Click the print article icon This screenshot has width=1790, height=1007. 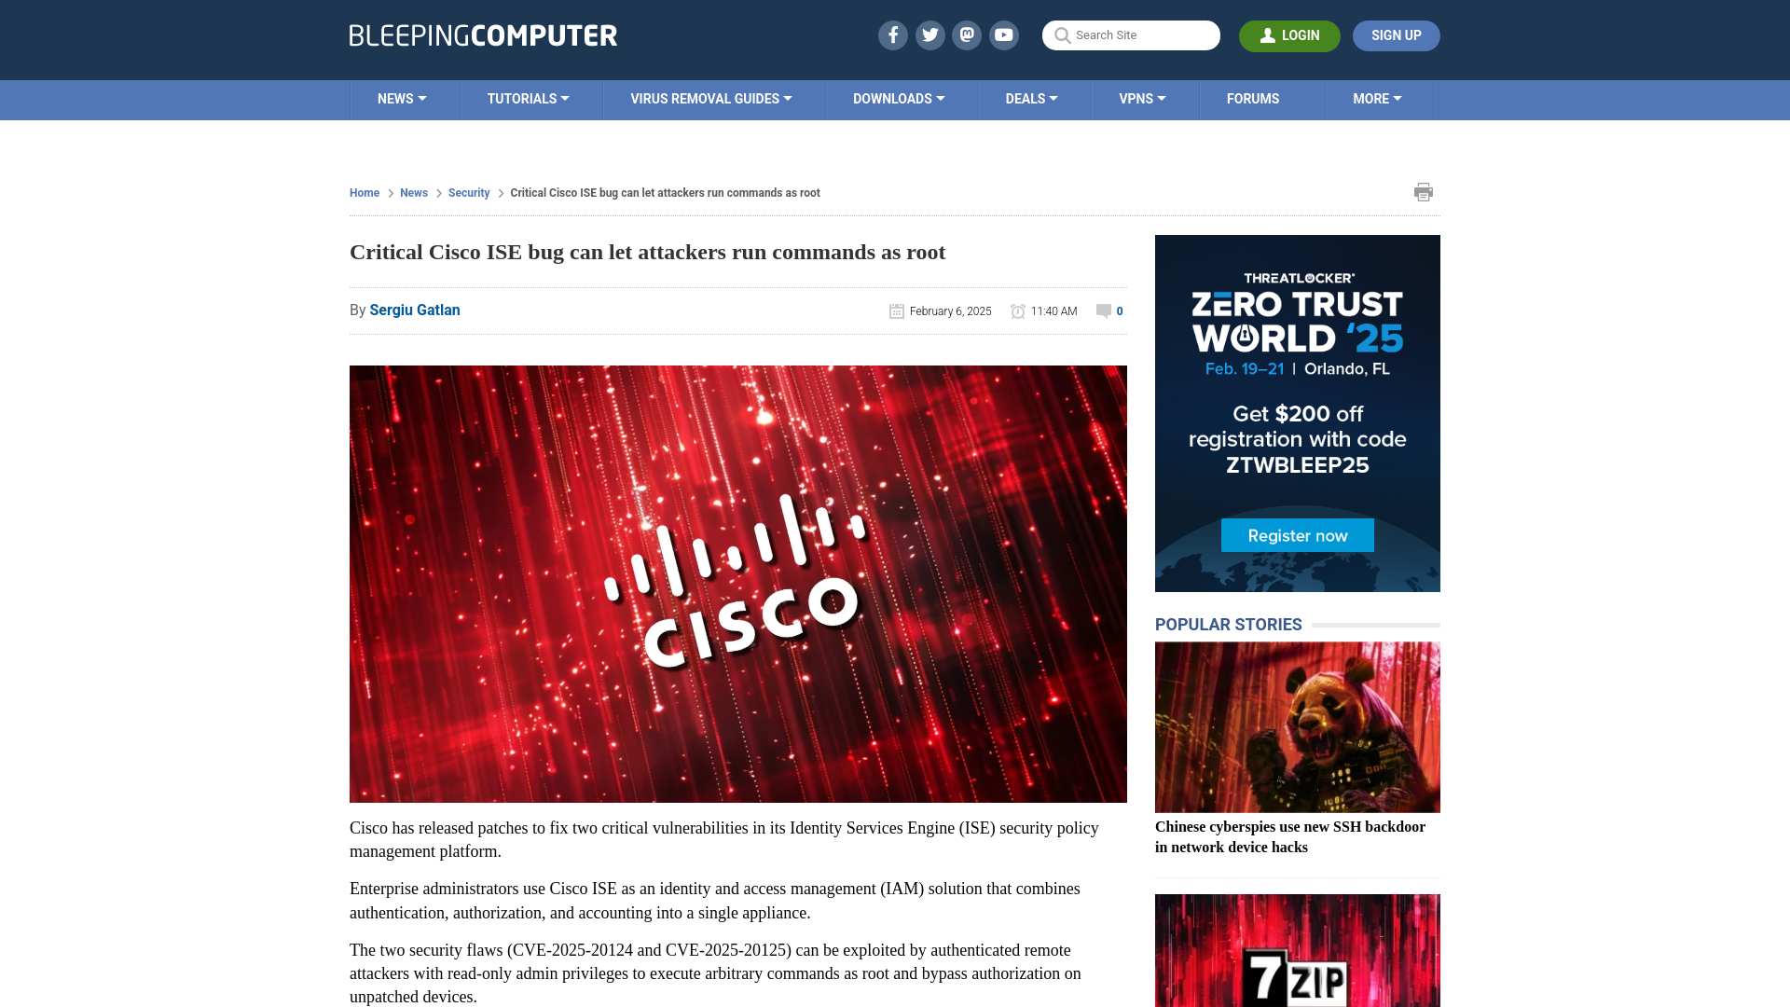[1424, 192]
